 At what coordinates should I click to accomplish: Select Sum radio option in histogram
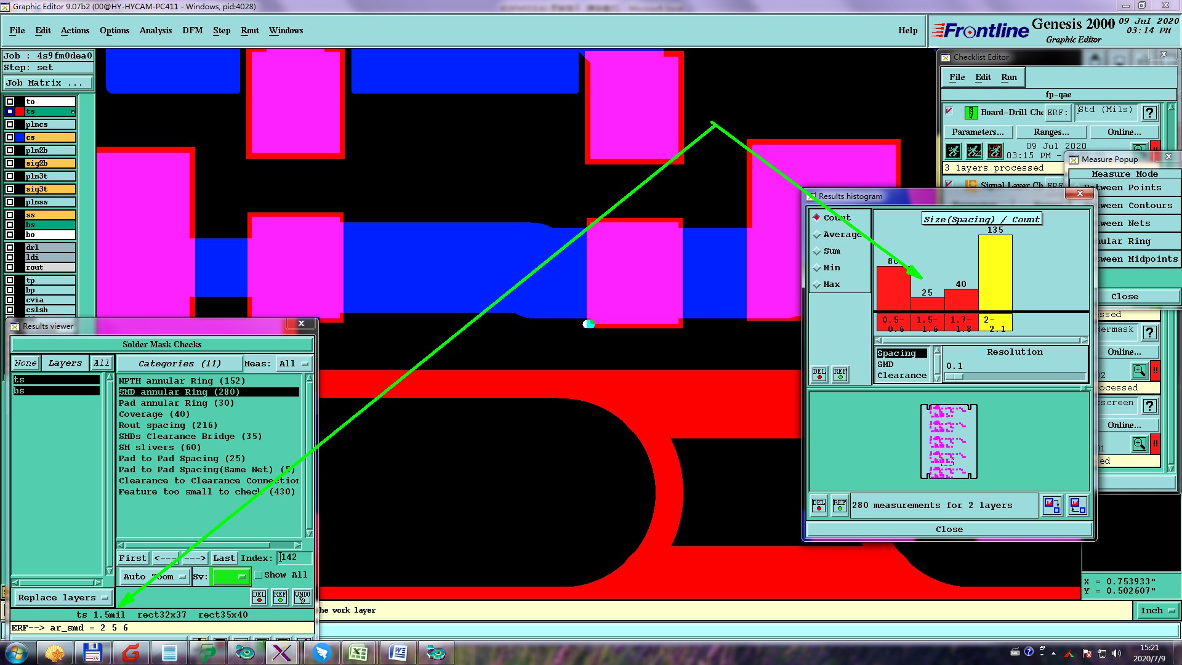827,251
